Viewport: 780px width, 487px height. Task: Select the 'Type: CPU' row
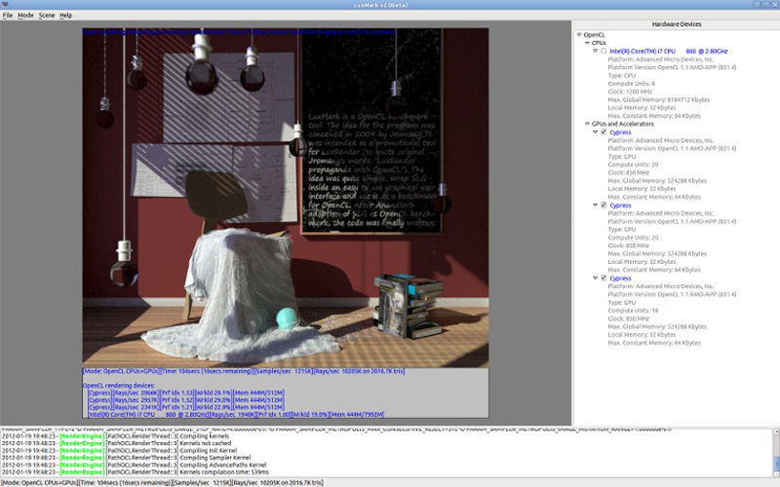click(x=622, y=76)
